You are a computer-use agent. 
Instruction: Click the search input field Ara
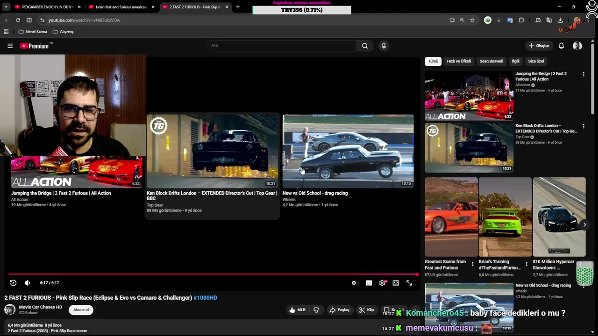tap(281, 46)
